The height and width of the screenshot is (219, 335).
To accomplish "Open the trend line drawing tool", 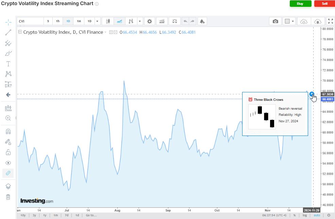I will pos(8,32).
